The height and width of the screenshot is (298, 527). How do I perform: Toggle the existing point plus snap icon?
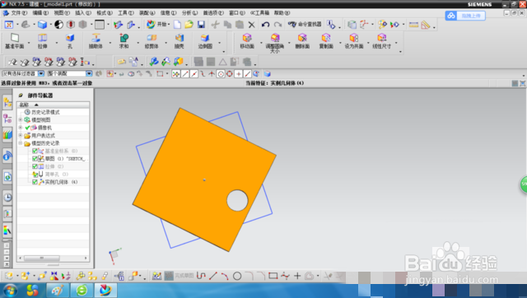click(x=238, y=74)
